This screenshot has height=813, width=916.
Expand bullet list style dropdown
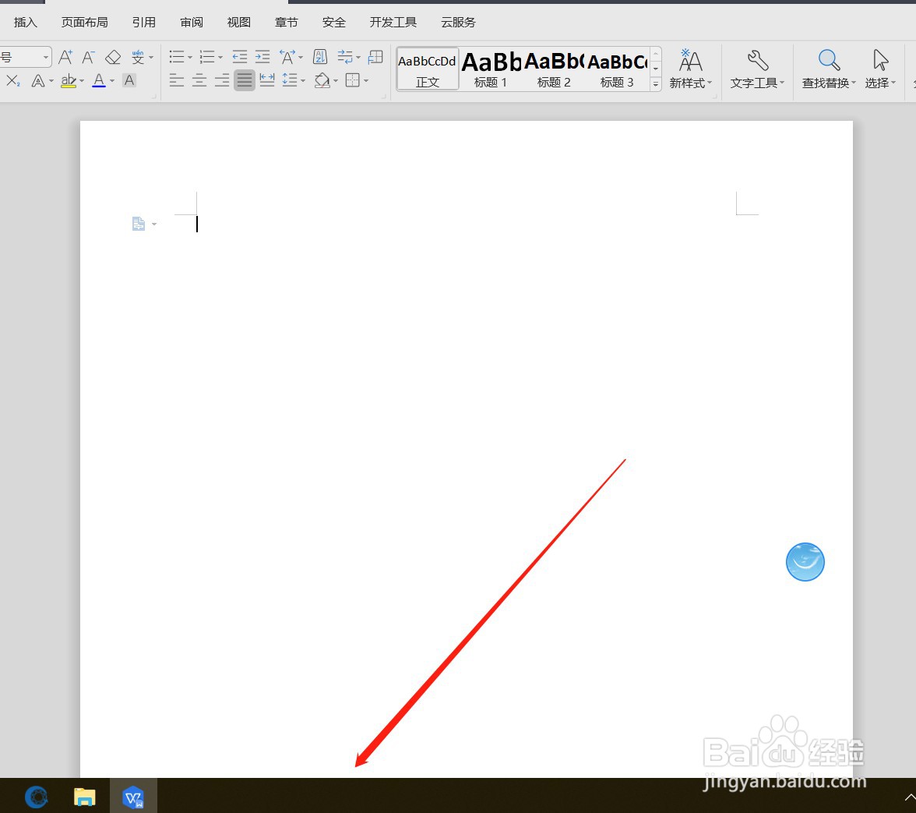[x=190, y=57]
